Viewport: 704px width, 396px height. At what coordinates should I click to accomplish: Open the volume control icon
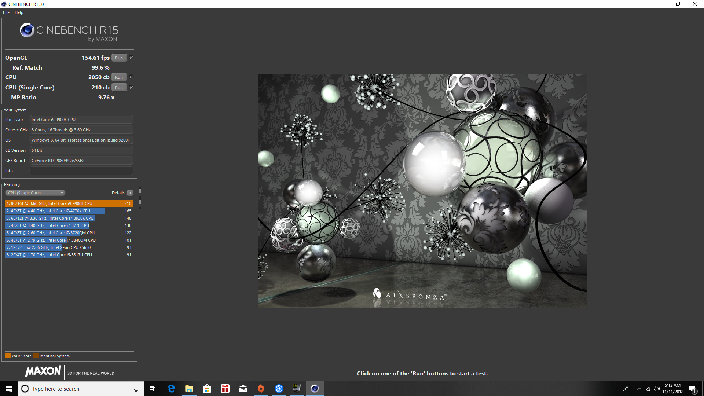[657, 389]
